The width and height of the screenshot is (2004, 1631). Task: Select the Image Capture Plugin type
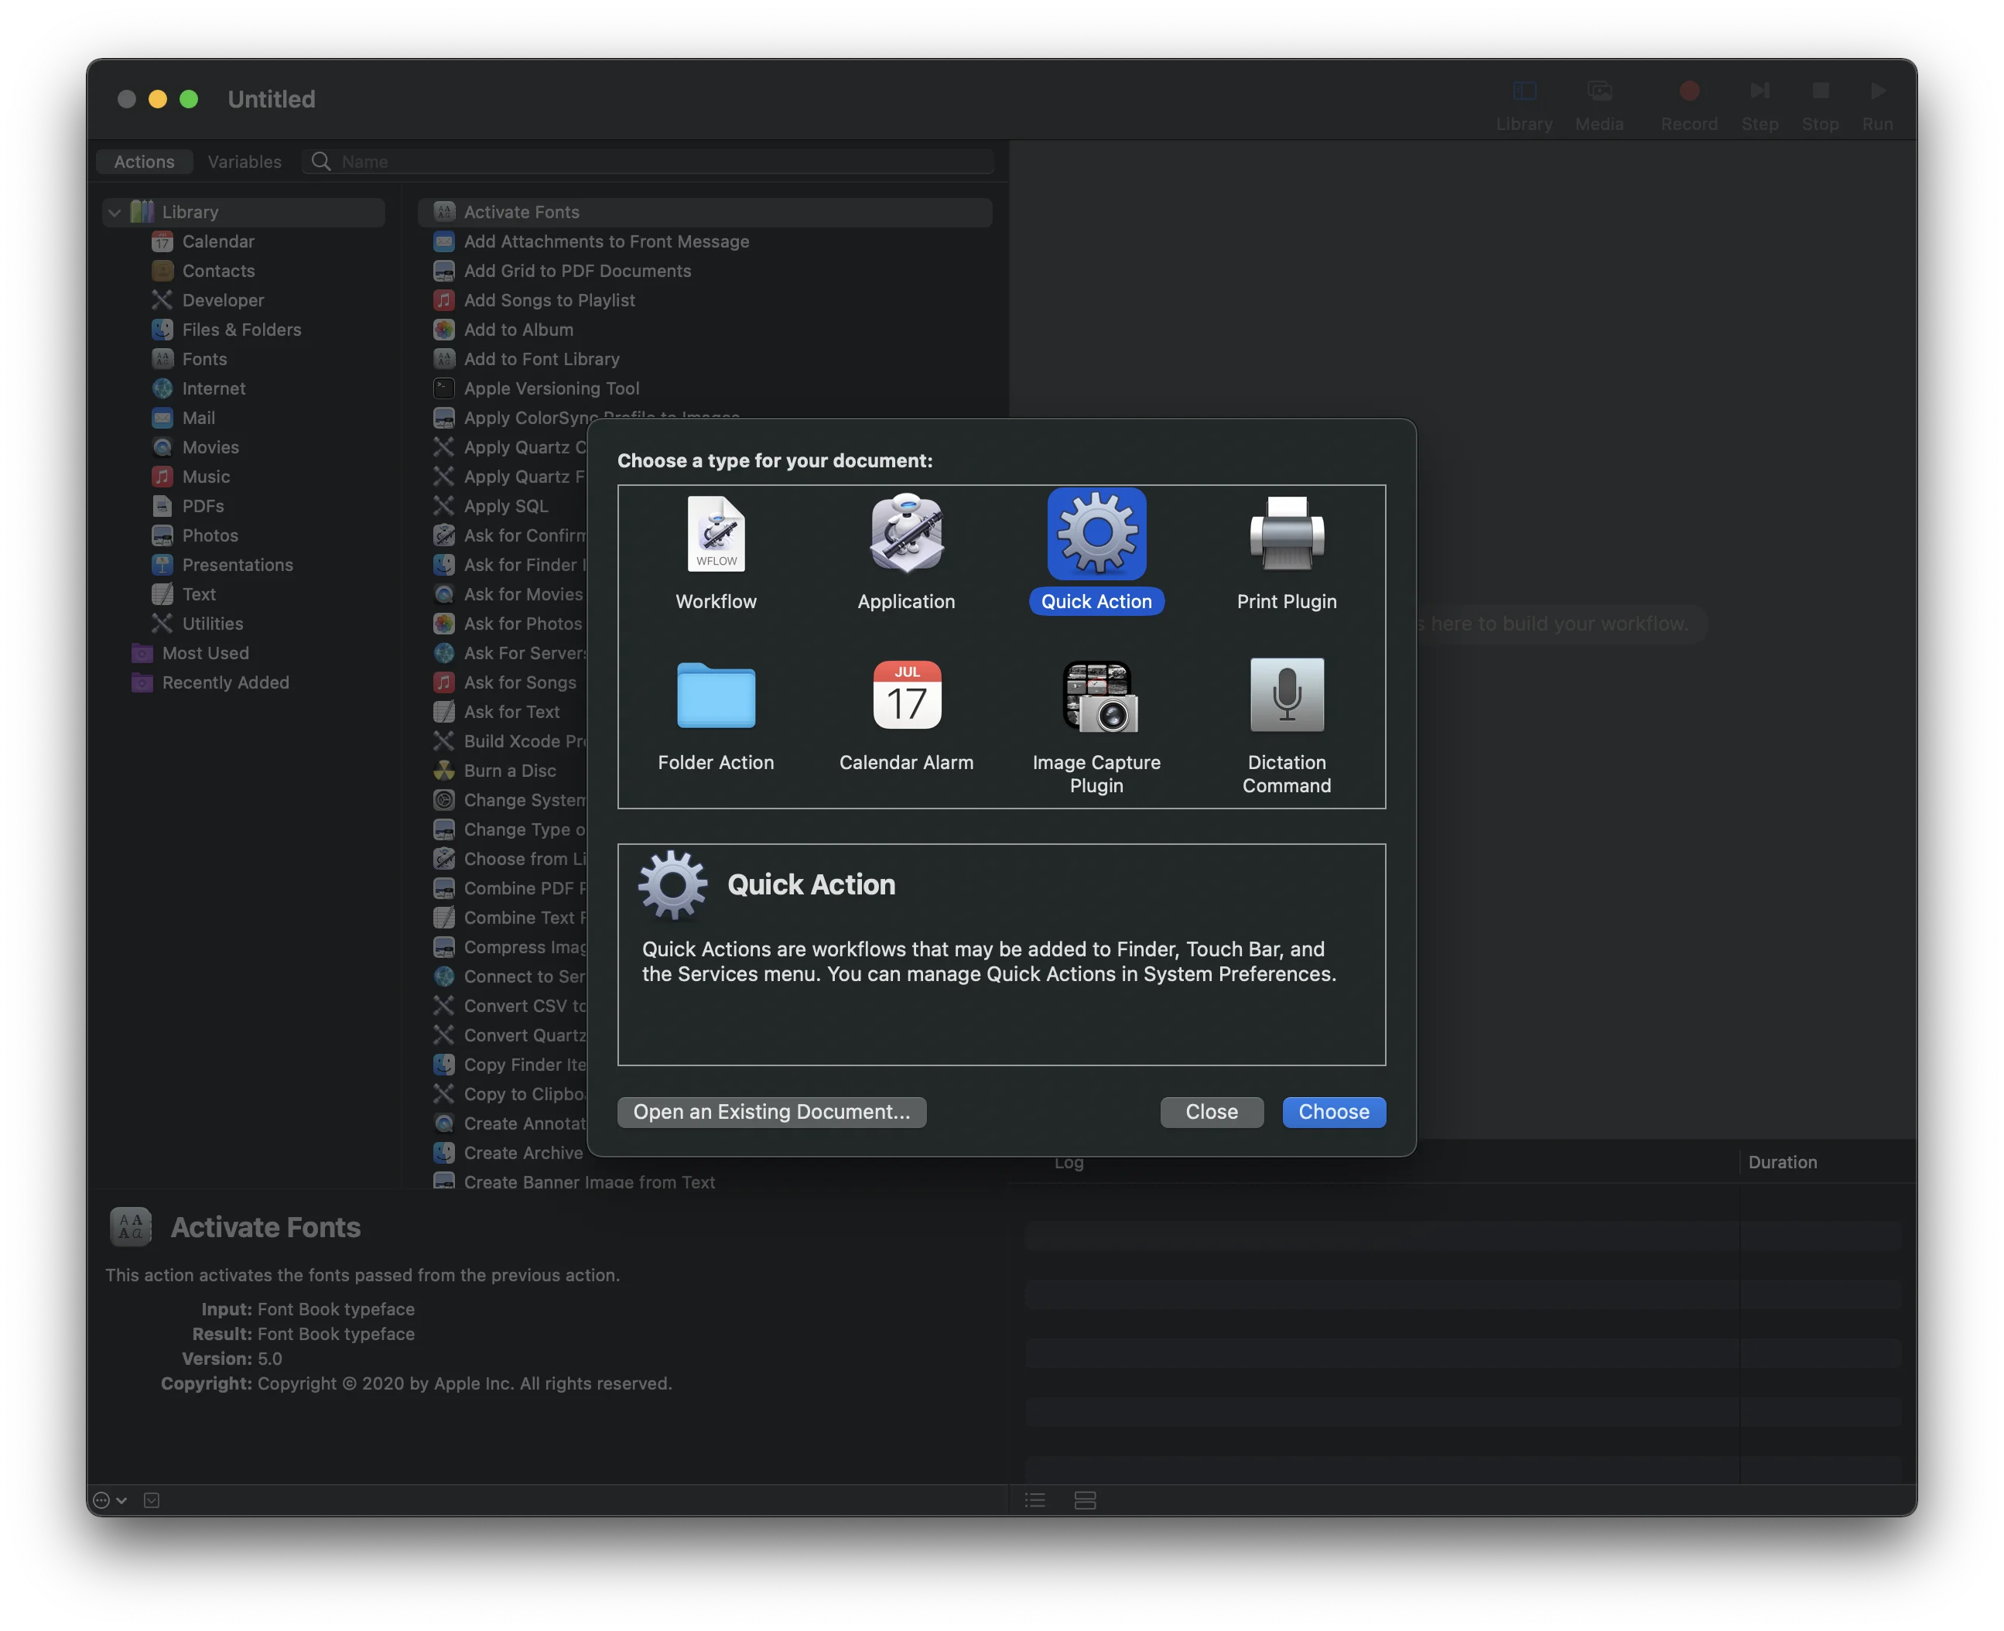1096,697
